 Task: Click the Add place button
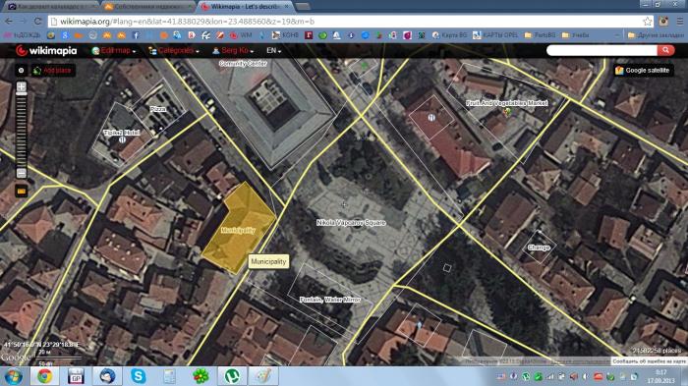(53, 70)
